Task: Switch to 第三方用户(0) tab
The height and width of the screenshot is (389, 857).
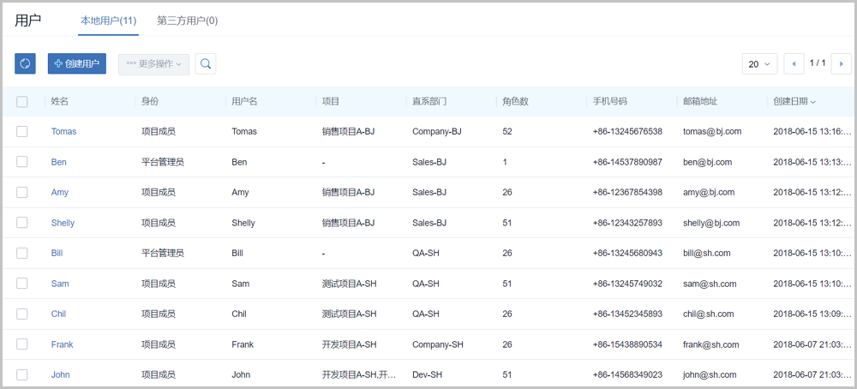Action: tap(187, 21)
